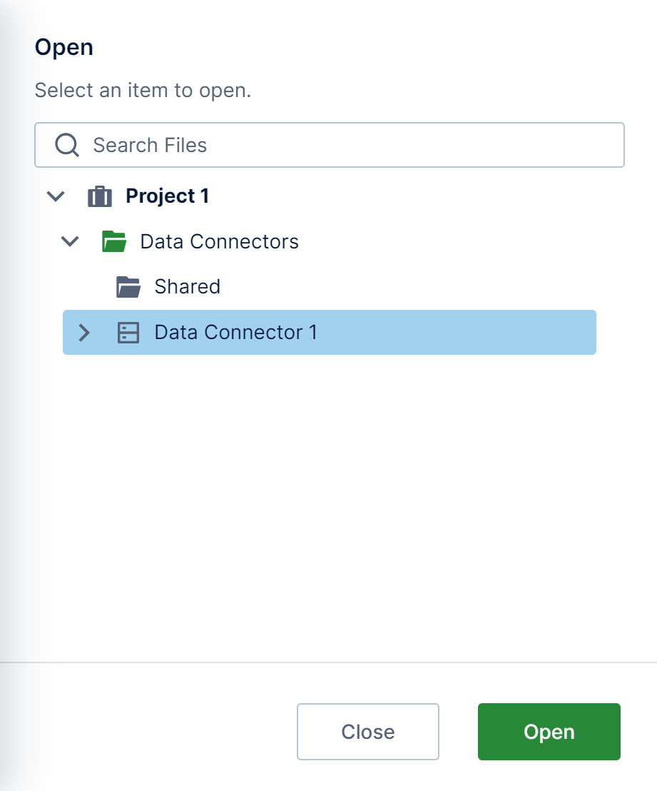Click blank area below the file tree
This screenshot has height=791, width=657.
coord(328,500)
